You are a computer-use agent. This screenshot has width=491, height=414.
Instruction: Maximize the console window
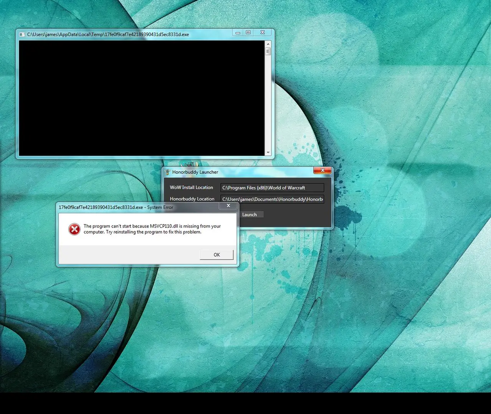click(x=248, y=33)
